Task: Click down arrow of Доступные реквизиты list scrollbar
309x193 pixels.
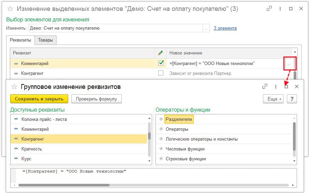Action: (x=149, y=161)
